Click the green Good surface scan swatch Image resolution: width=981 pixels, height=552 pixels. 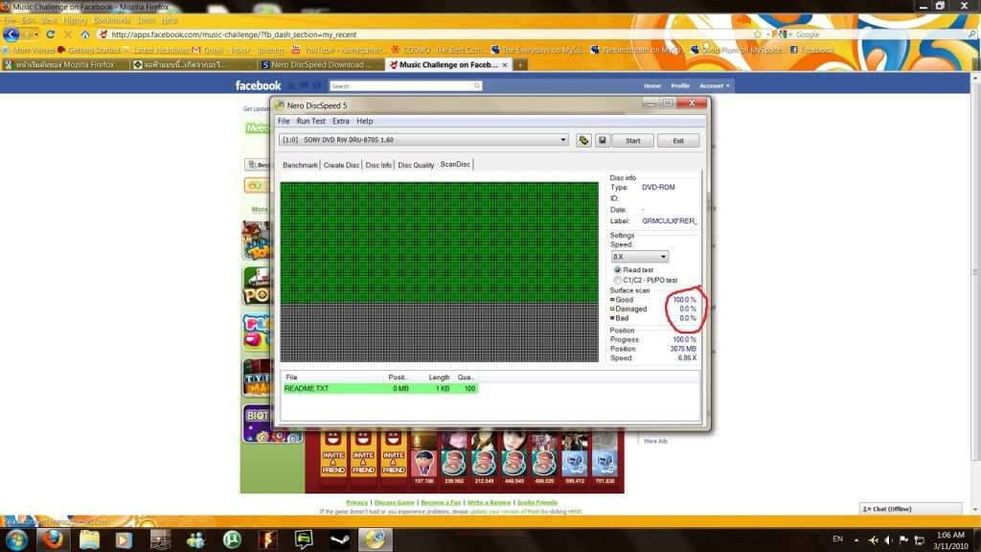[612, 300]
